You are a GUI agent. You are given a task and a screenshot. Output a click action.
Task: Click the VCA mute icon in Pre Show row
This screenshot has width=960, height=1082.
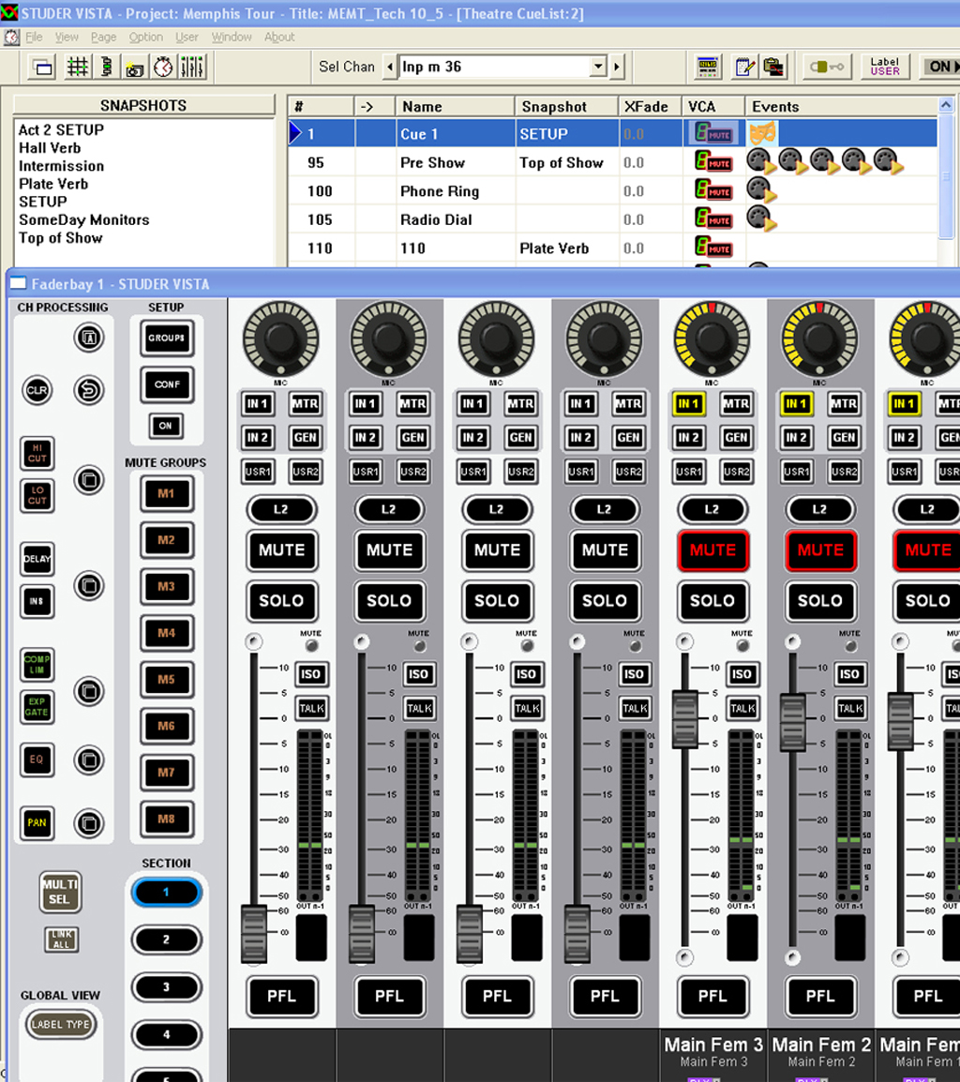(x=713, y=162)
